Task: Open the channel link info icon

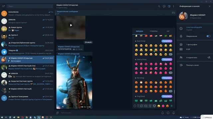Action: [x=181, y=28]
